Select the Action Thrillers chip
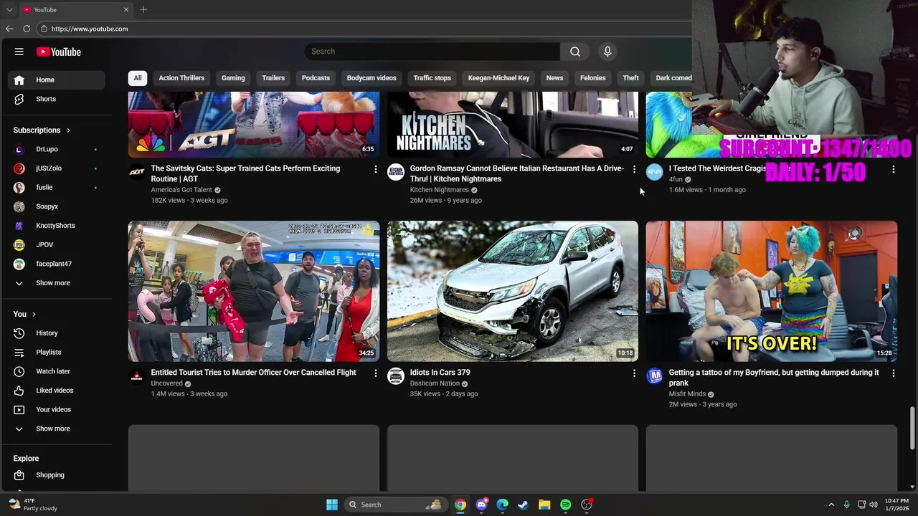The width and height of the screenshot is (918, 516). (181, 78)
